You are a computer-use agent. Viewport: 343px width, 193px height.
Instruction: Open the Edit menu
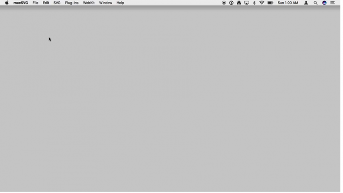[x=46, y=3]
